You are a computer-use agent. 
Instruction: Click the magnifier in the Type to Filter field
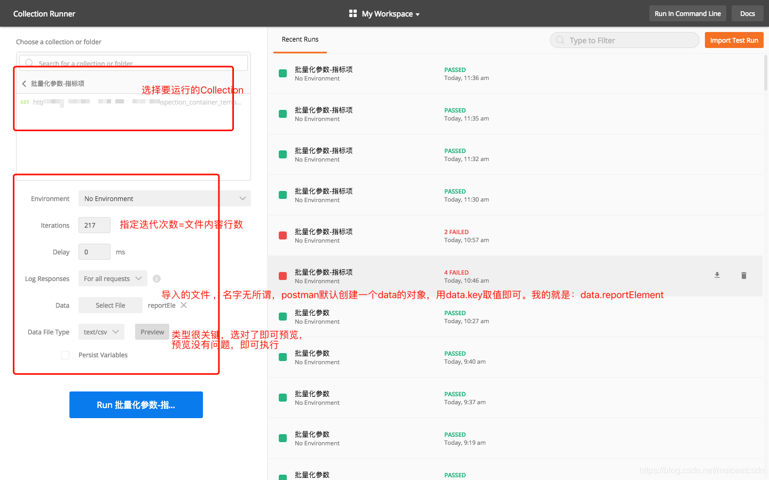(560, 40)
